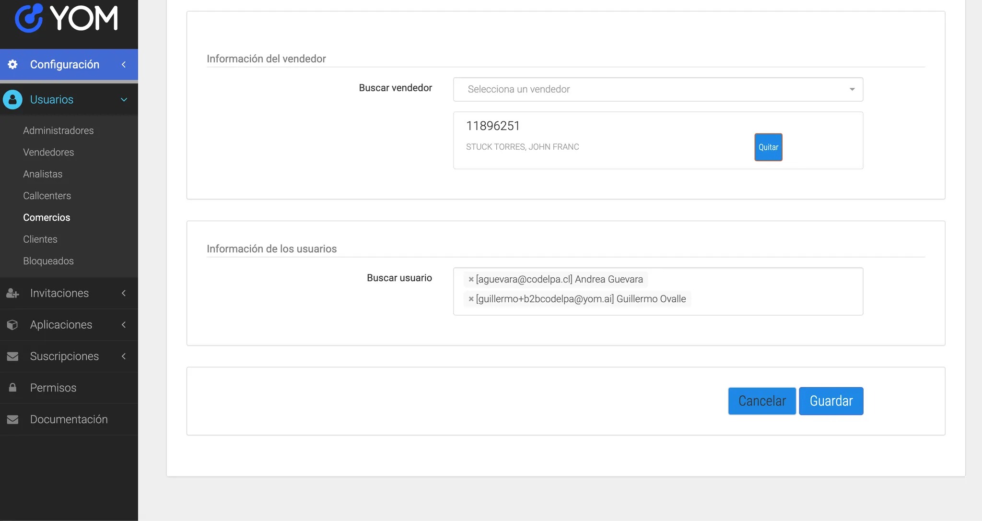
Task: Open the Selecciona un vendedor dropdown
Action: 658,89
